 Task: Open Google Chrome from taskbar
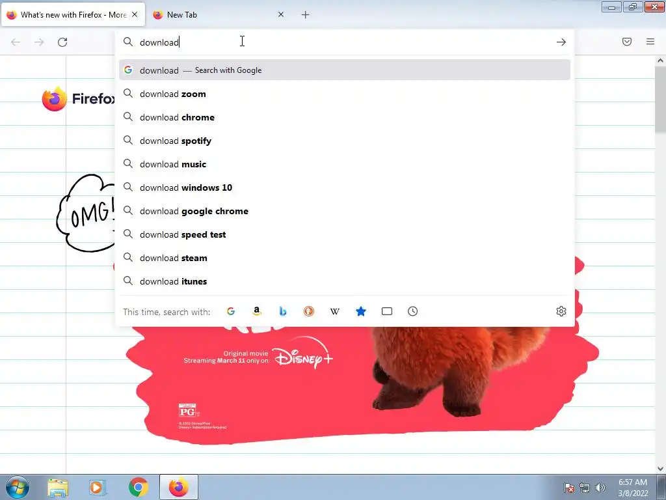point(139,488)
